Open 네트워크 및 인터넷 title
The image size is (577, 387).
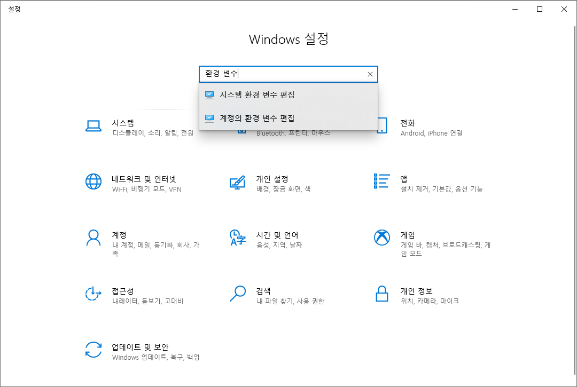click(x=144, y=179)
